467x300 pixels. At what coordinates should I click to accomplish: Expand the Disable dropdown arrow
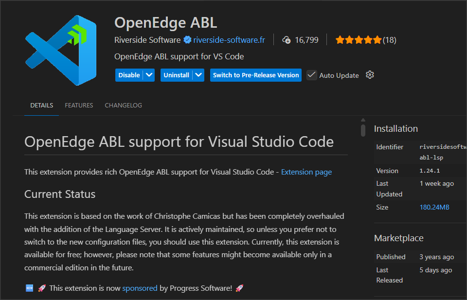149,75
